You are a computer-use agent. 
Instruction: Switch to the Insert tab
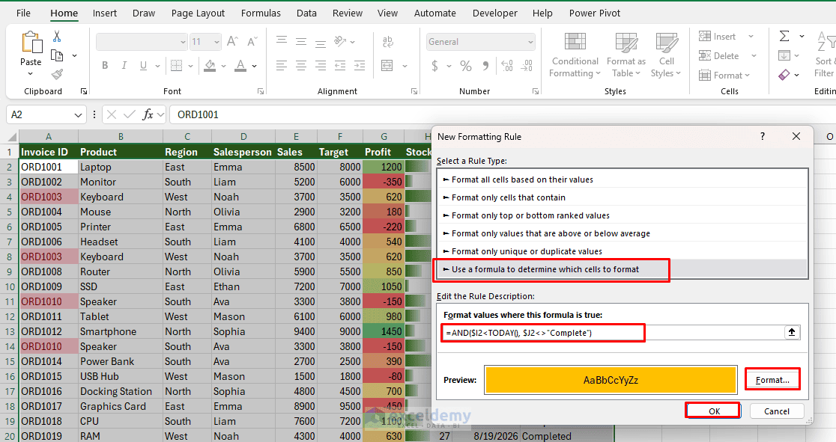pos(105,13)
